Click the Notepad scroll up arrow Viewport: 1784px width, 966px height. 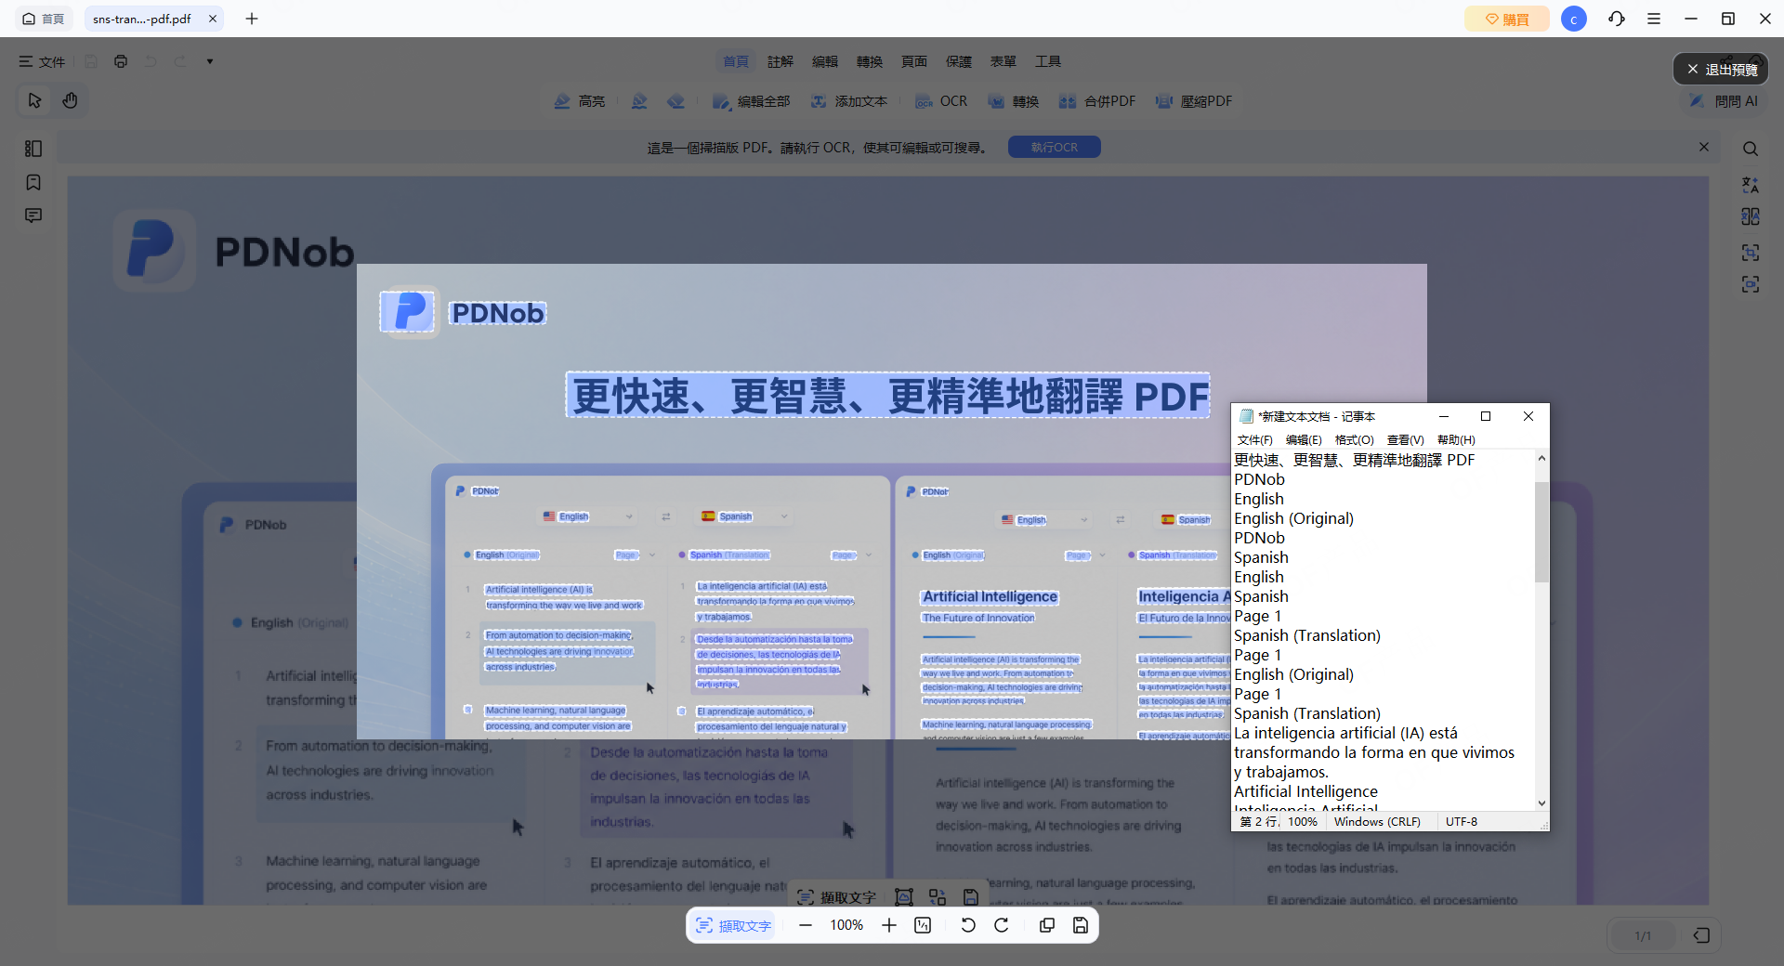click(x=1541, y=458)
